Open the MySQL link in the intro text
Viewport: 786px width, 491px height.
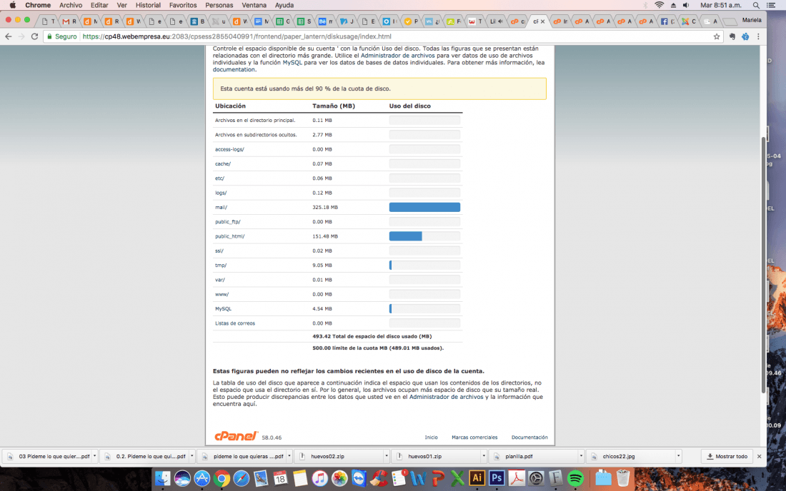tap(292, 63)
